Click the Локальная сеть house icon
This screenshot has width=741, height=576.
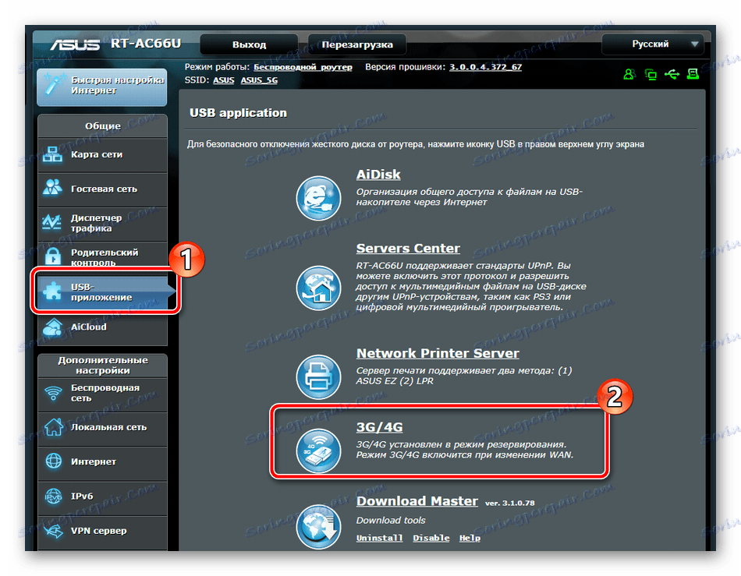pyautogui.click(x=53, y=427)
